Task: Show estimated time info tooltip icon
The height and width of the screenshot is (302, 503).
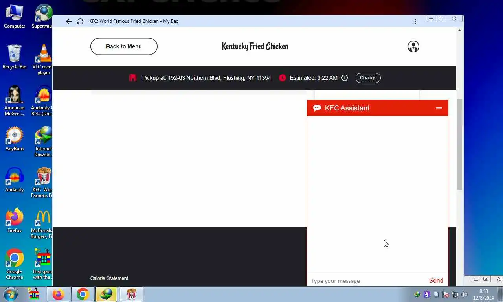Action: coord(345,78)
